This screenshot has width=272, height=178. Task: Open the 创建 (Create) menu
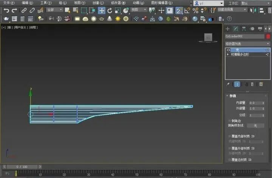98,3
